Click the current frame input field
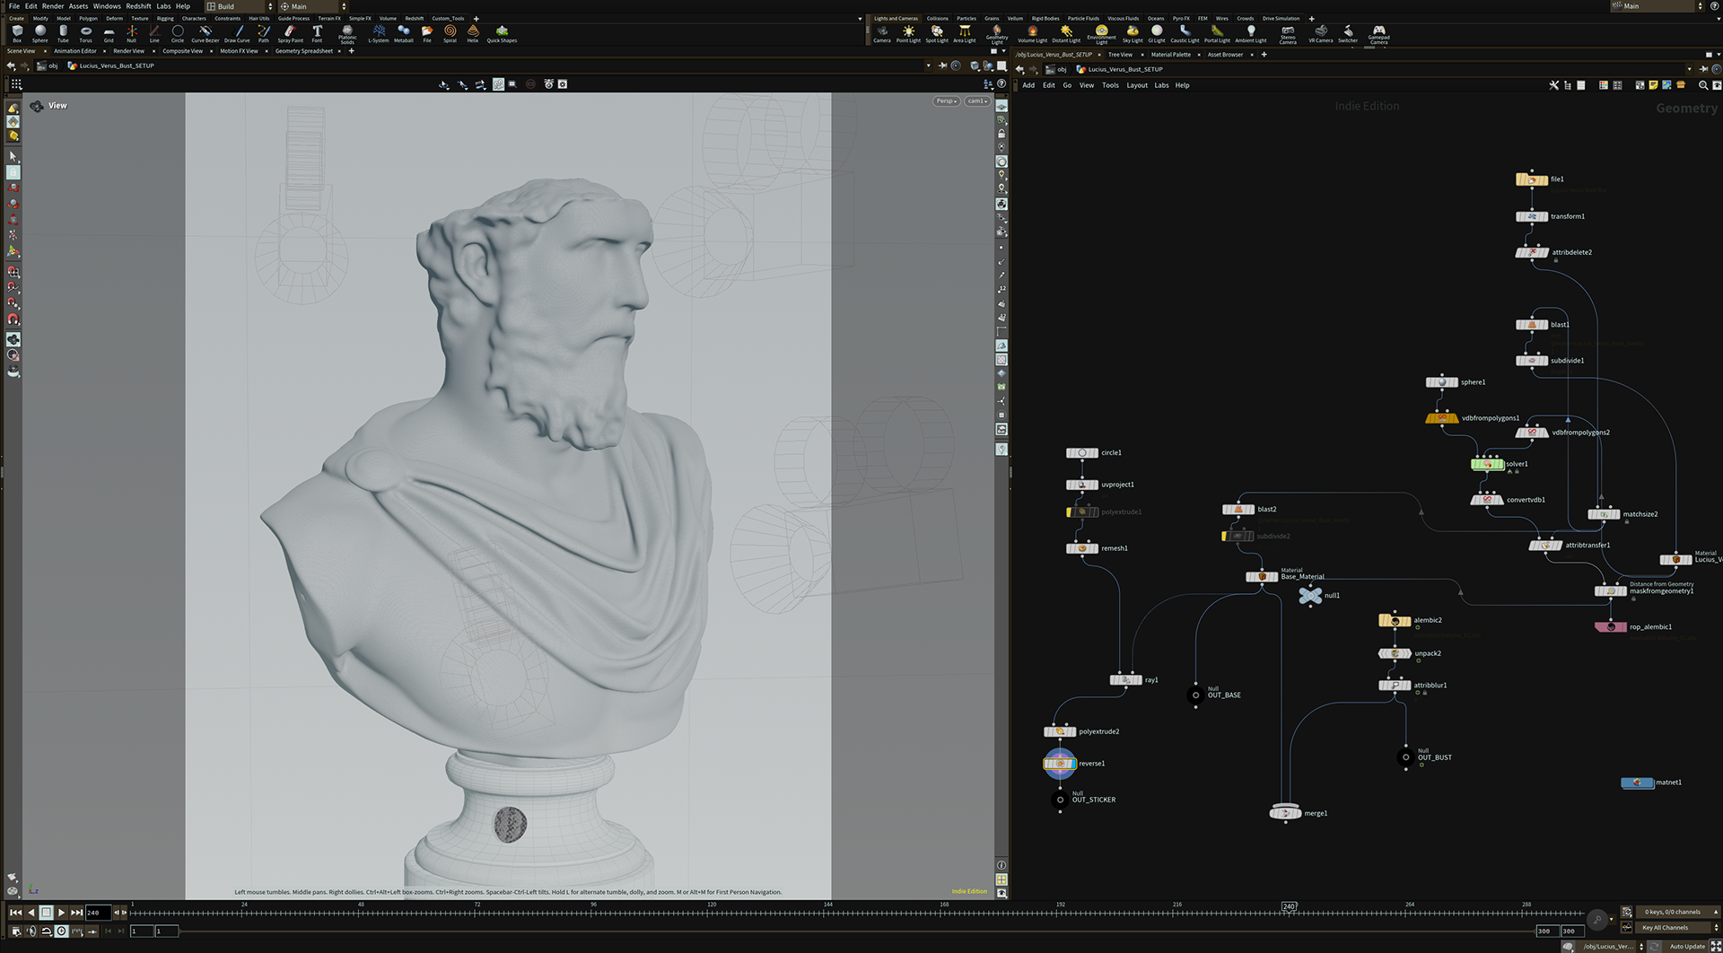Image resolution: width=1723 pixels, height=953 pixels. 97,913
